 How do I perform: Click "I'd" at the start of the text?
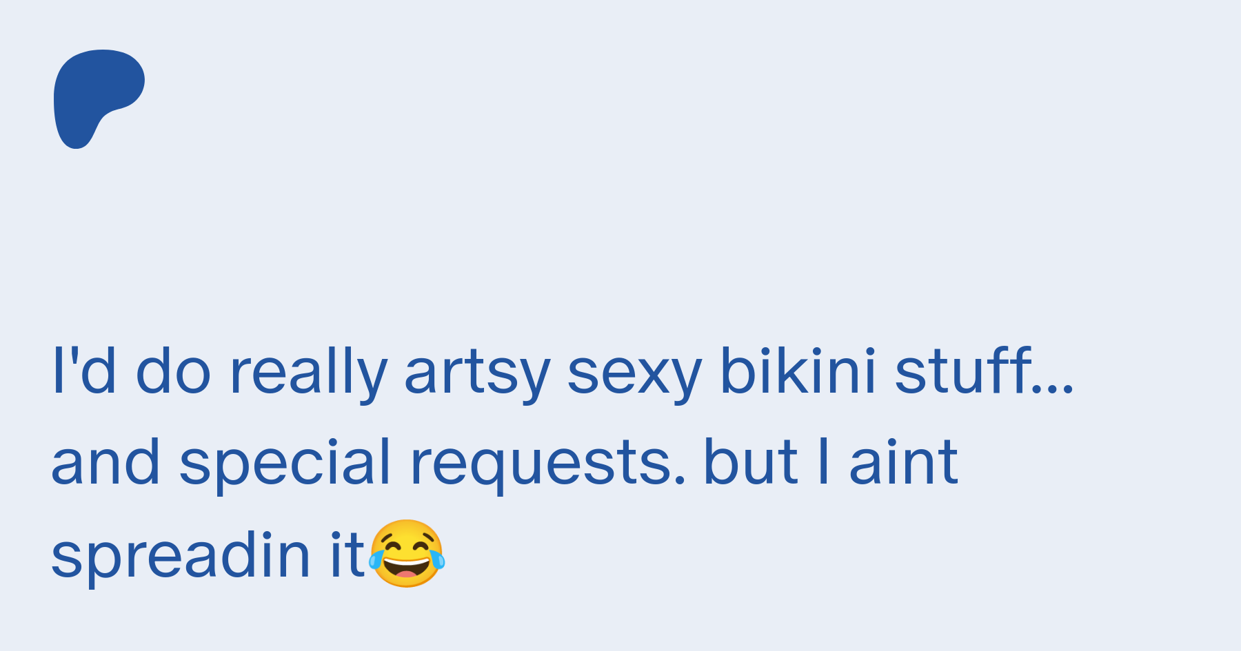pyautogui.click(x=84, y=371)
